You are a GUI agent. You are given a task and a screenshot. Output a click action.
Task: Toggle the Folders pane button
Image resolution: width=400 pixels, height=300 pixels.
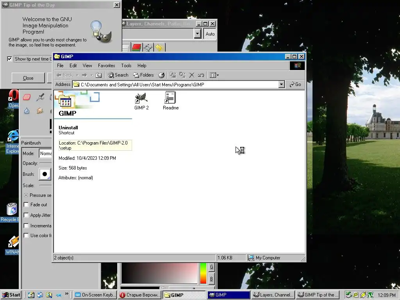click(144, 75)
